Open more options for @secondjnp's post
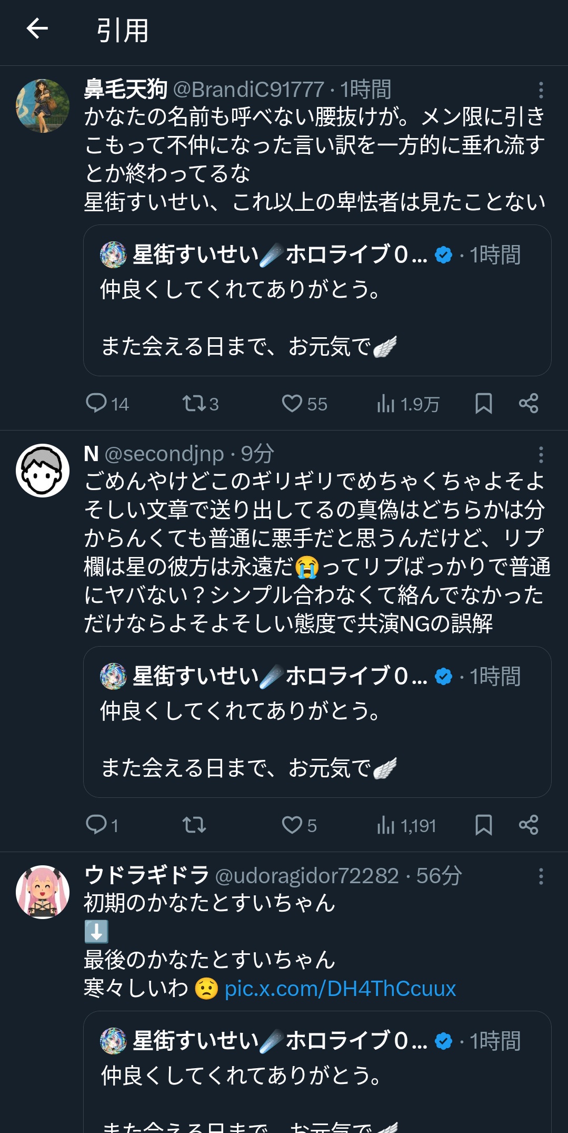Viewport: 568px width, 1133px height. coord(541,455)
